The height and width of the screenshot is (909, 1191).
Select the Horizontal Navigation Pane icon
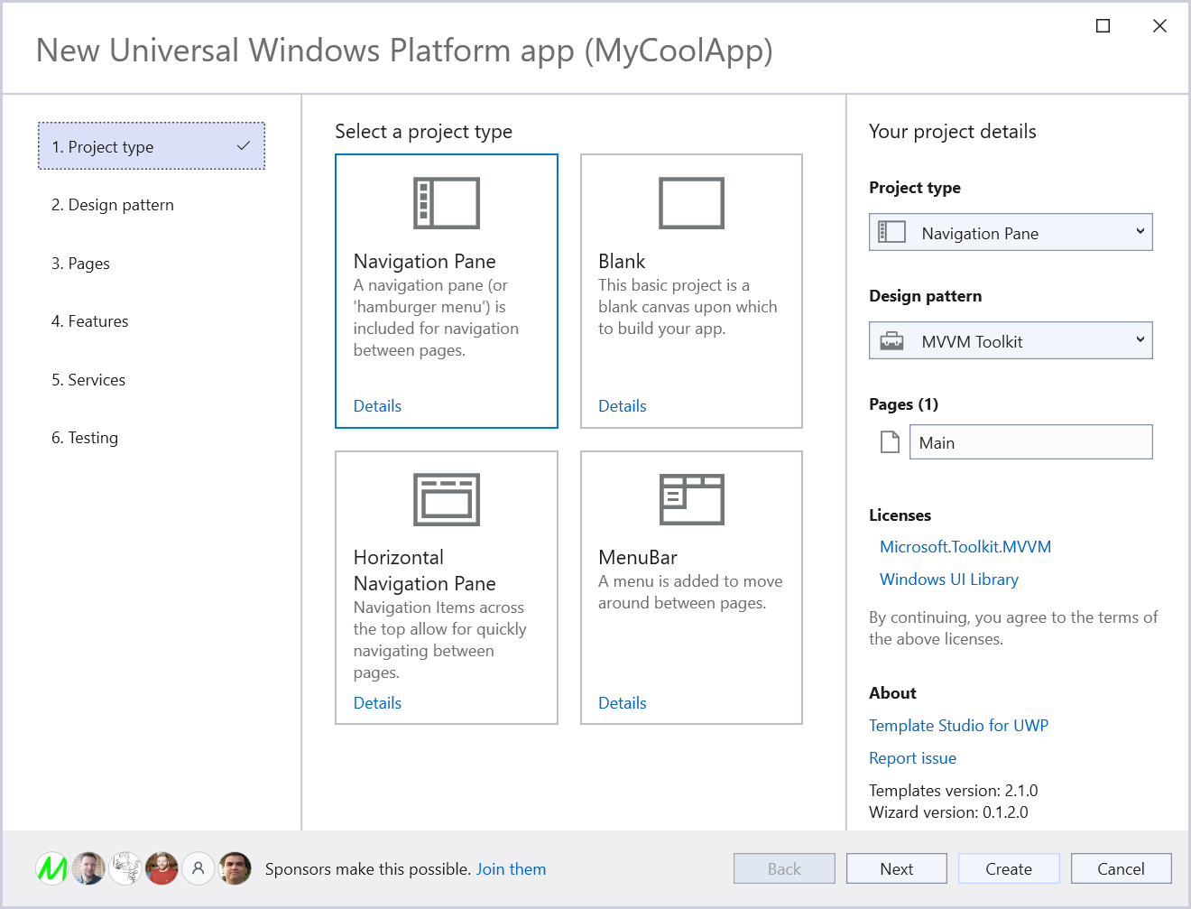tap(447, 499)
